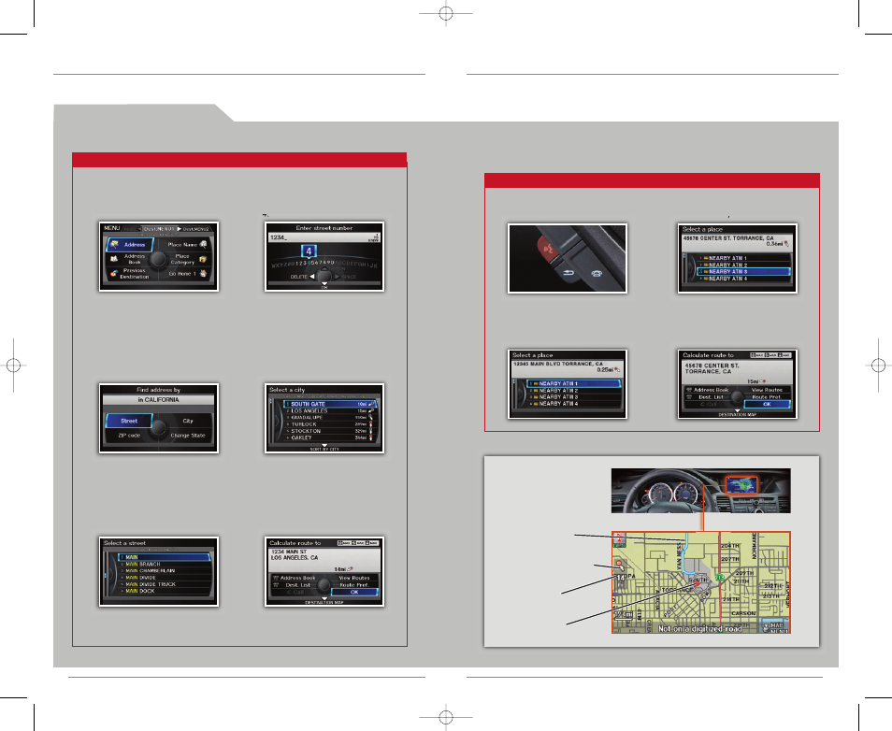The image size is (892, 731).
Task: Select NEARBY ATM 4 in the 12345 MAIN BLVD list
Action: point(573,404)
